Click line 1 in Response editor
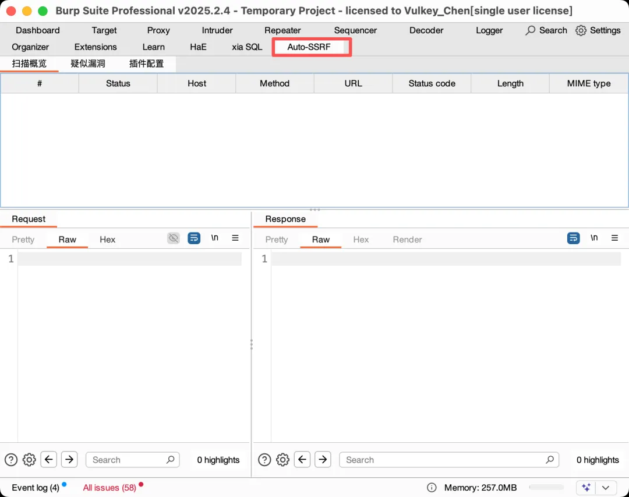This screenshot has height=497, width=629. (446, 259)
